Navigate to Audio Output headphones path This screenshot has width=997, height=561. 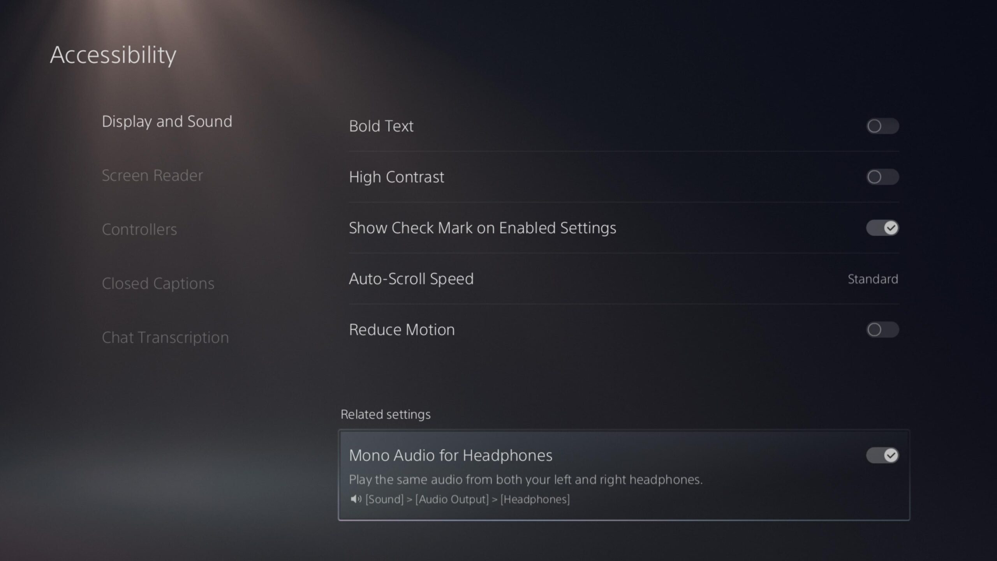[x=460, y=499]
